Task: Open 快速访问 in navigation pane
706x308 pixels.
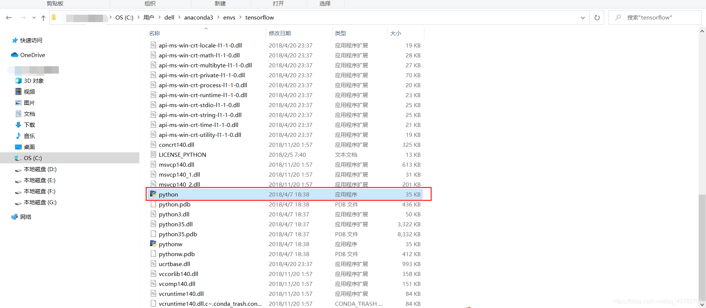Action: point(31,40)
